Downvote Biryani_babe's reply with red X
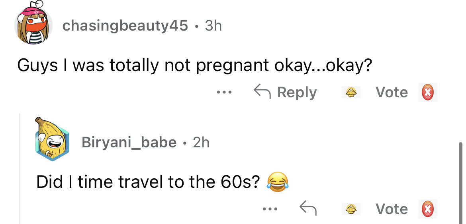The width and height of the screenshot is (466, 224). pyautogui.click(x=428, y=209)
